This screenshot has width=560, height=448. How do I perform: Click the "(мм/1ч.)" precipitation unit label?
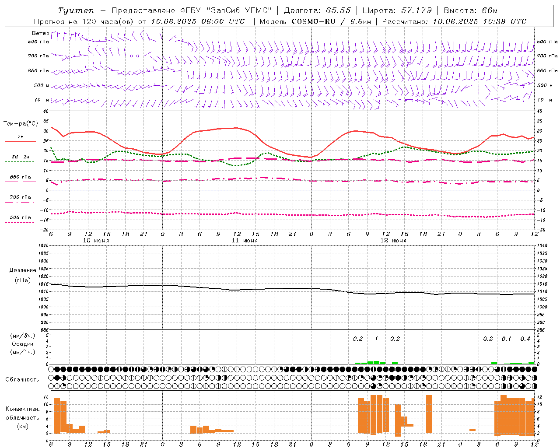[x=23, y=352]
